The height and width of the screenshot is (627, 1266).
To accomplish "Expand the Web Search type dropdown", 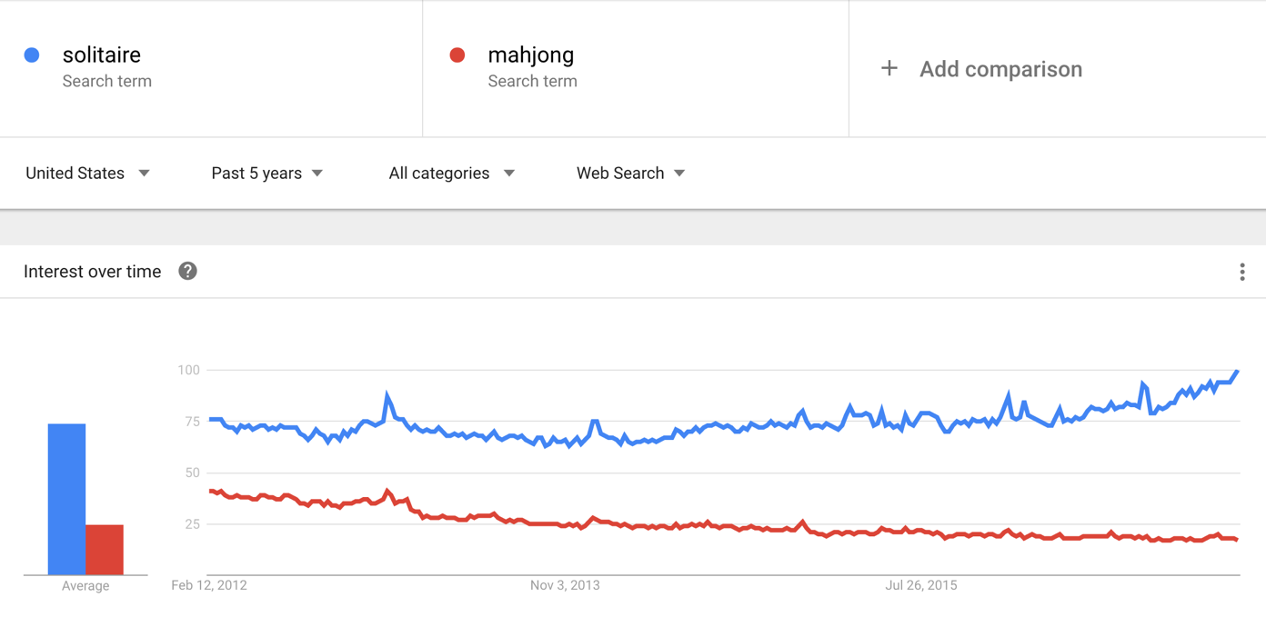I will [x=630, y=173].
